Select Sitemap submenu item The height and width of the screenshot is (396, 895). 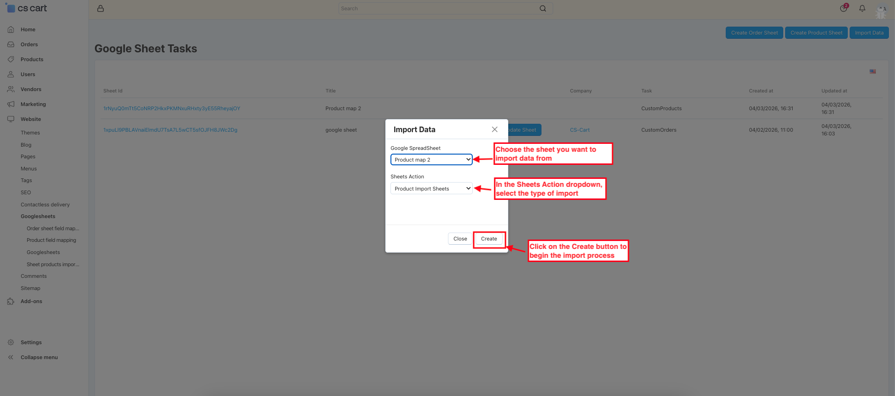(30, 288)
